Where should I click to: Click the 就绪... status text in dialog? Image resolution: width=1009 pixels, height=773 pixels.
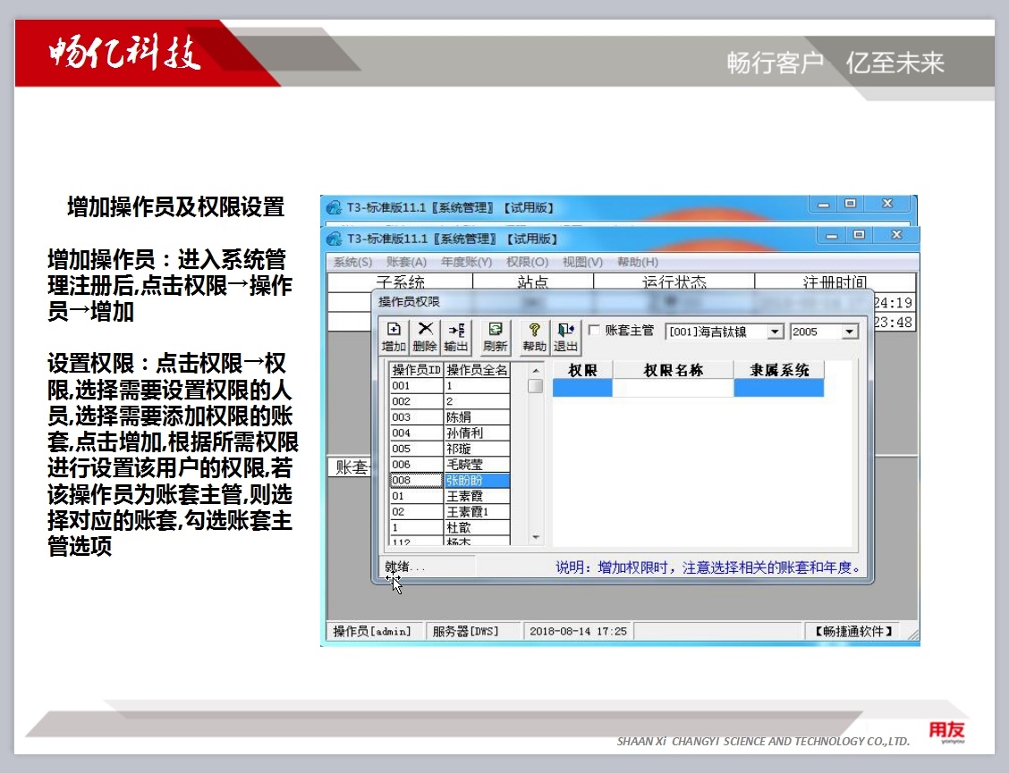[x=404, y=567]
